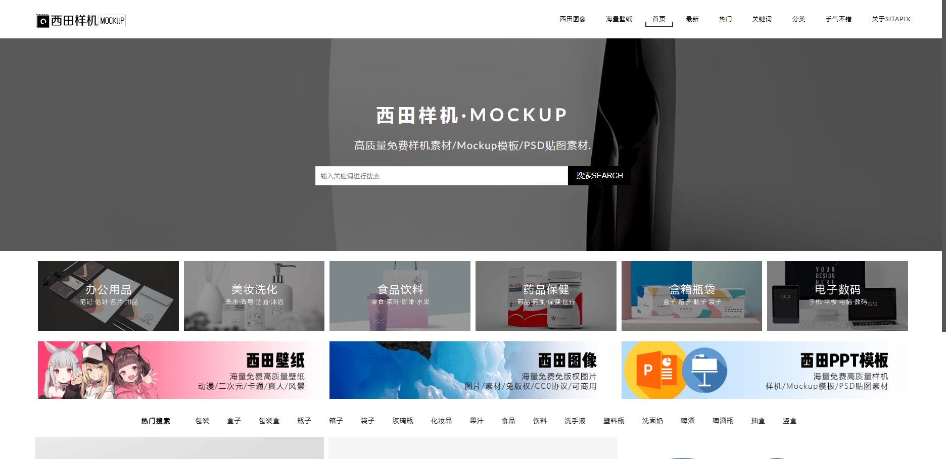This screenshot has width=946, height=459.
Task: Open the 美妆洗化 category thumbnail
Action: click(254, 296)
